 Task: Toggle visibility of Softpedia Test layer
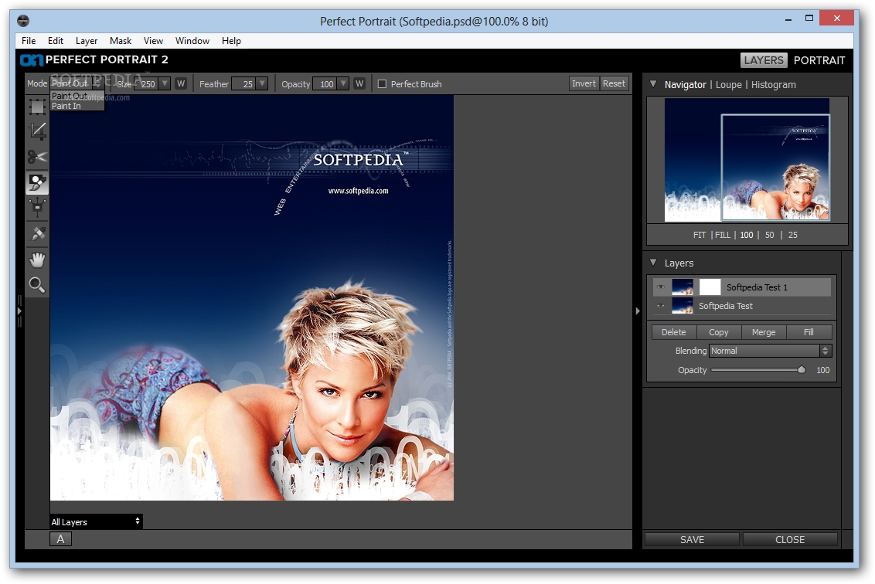point(661,306)
